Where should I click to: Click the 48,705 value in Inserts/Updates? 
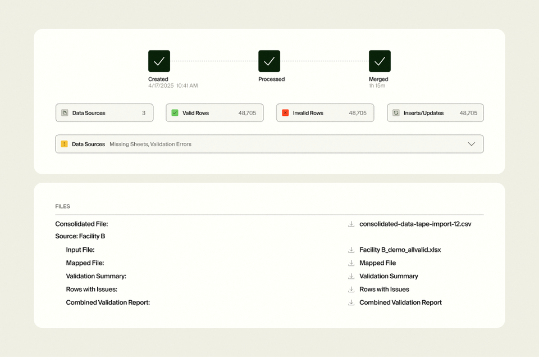click(468, 113)
